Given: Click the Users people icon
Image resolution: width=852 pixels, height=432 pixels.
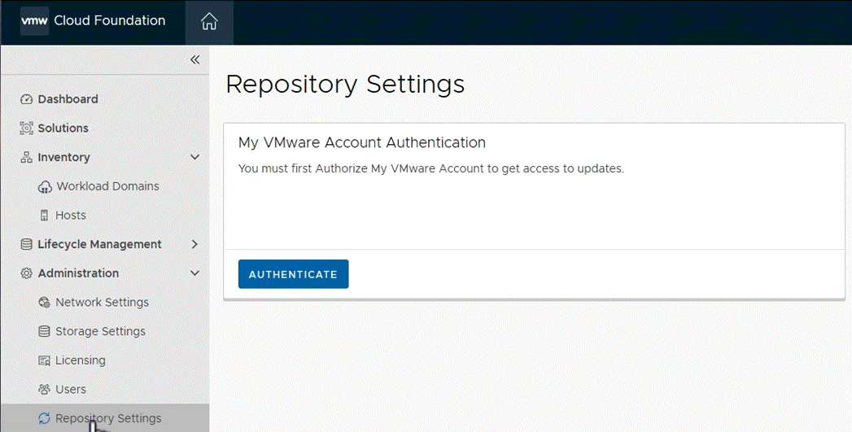Looking at the screenshot, I should coord(44,389).
